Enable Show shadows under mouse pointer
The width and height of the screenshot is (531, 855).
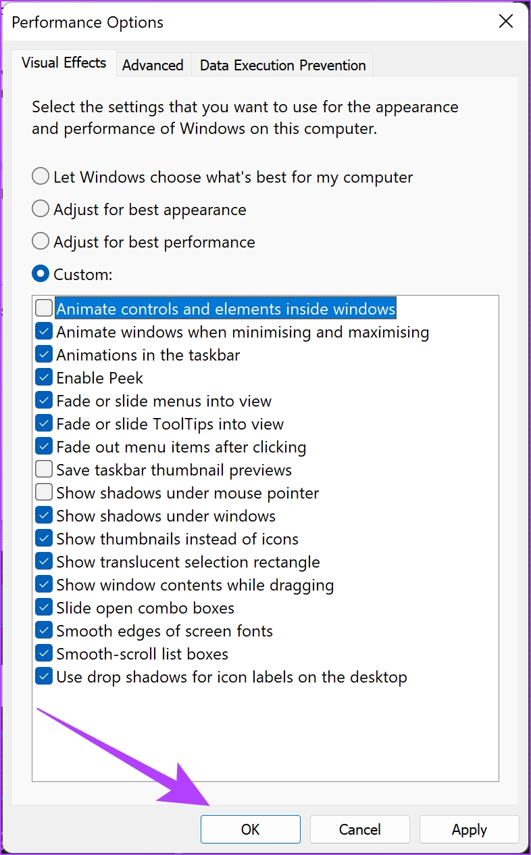tap(44, 493)
